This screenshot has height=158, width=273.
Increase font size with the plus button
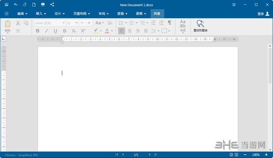pos(89,23)
